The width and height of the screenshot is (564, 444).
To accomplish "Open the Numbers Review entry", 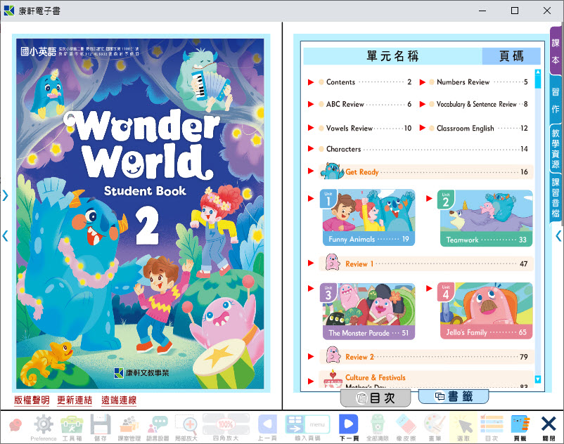I will (x=478, y=82).
